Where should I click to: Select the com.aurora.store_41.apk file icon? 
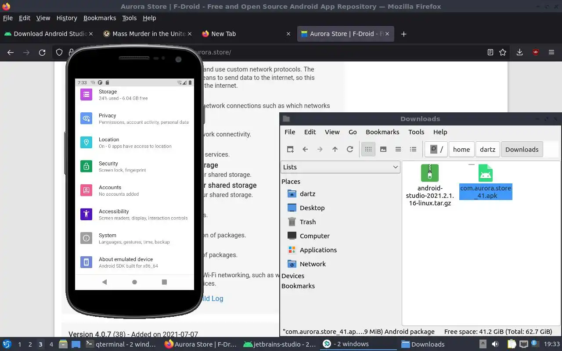pyautogui.click(x=486, y=173)
